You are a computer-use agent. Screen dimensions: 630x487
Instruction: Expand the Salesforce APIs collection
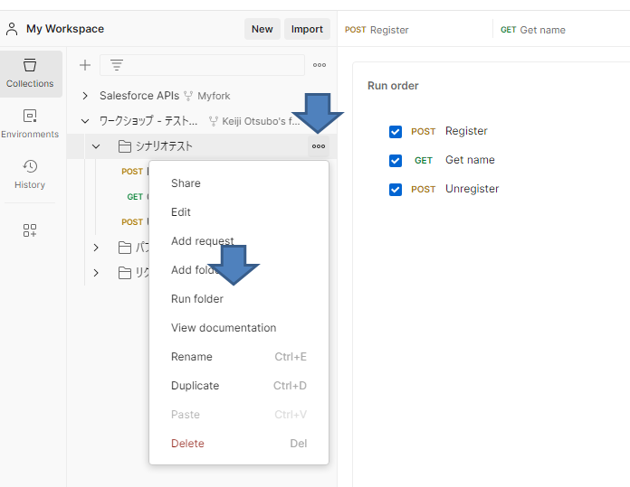(x=85, y=95)
